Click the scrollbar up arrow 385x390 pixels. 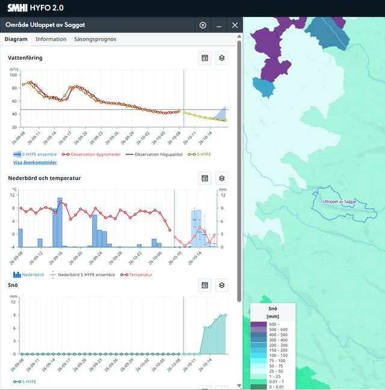coord(239,37)
